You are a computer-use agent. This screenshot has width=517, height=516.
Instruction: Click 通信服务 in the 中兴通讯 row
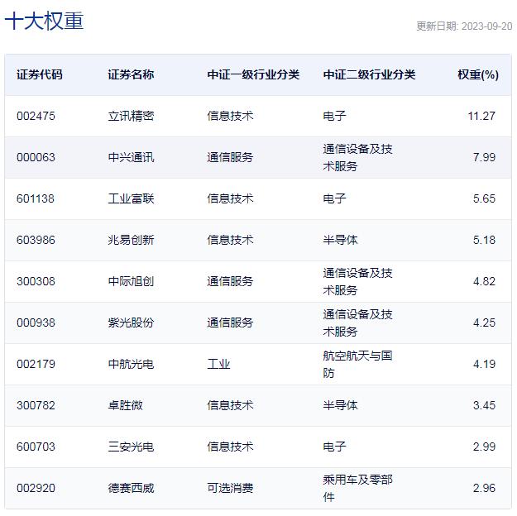(230, 157)
